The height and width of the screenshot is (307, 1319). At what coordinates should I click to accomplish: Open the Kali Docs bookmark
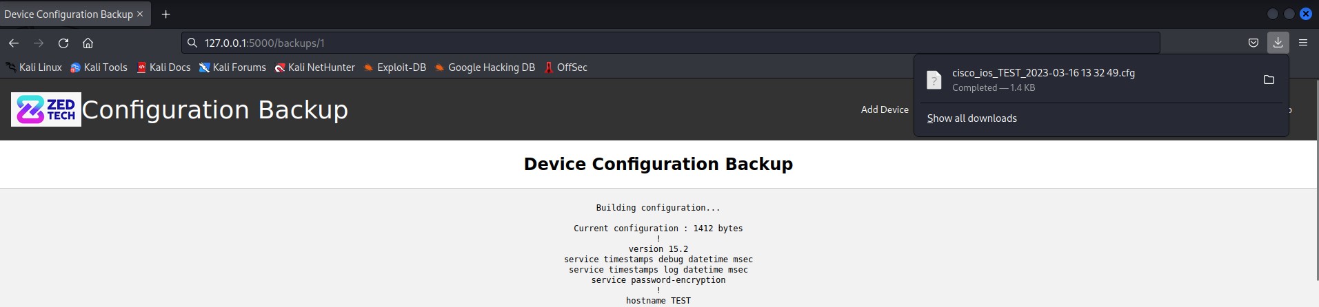click(163, 67)
